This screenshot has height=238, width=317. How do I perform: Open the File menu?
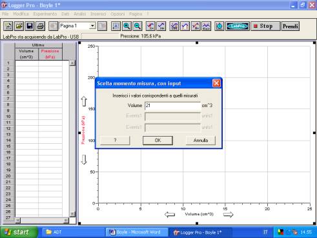5,14
